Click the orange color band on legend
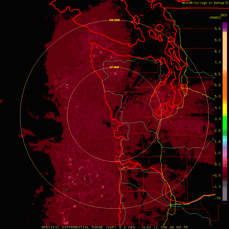This screenshot has height=229, width=229. pyautogui.click(x=225, y=86)
